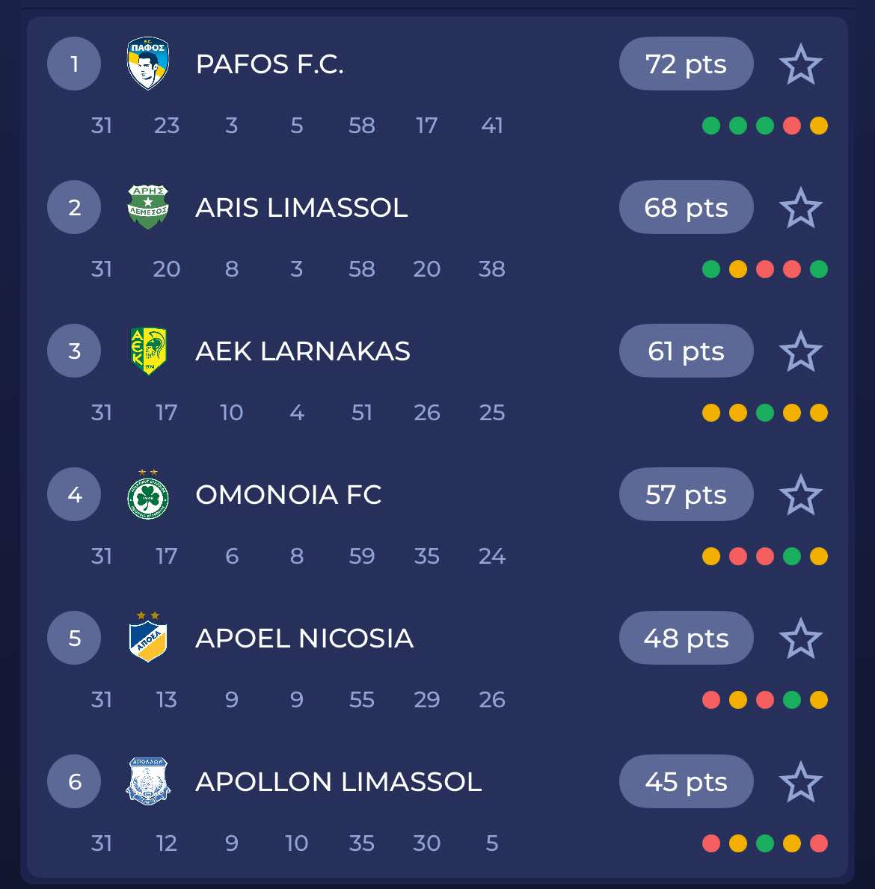Open the Pafos F.C. team name

269,64
